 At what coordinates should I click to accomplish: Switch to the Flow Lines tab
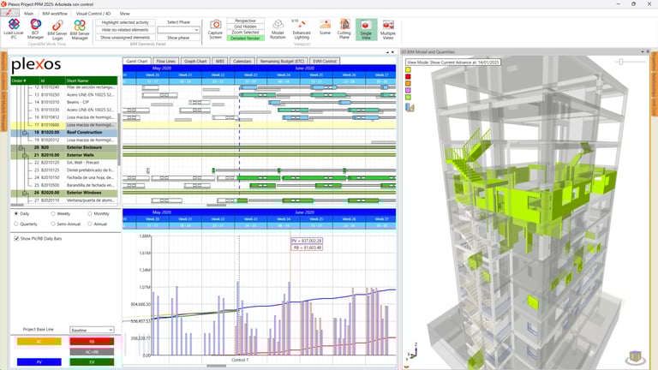pos(165,62)
